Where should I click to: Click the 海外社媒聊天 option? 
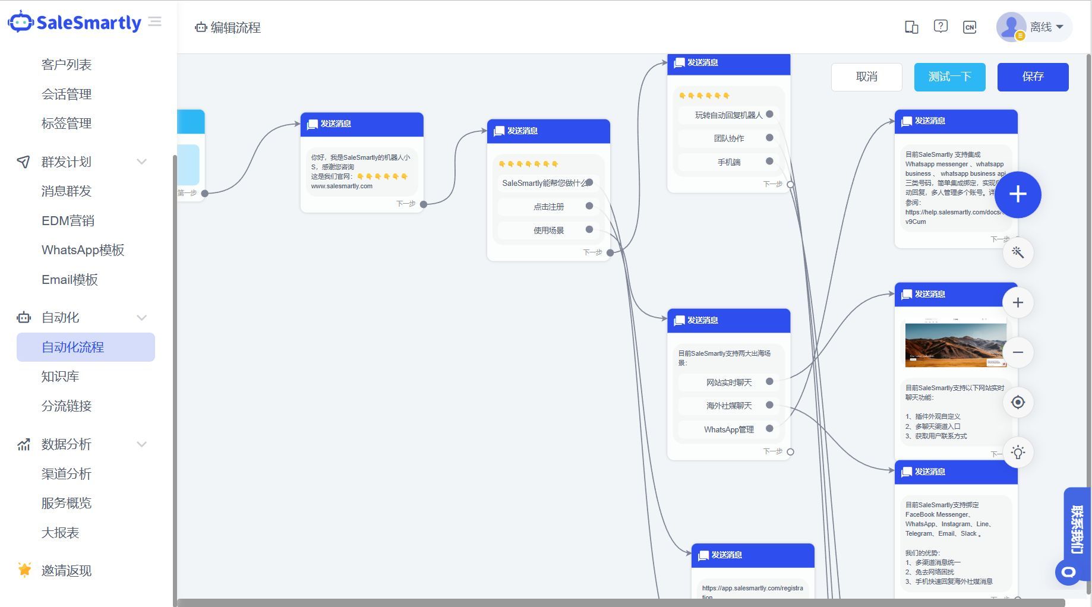tap(728, 406)
